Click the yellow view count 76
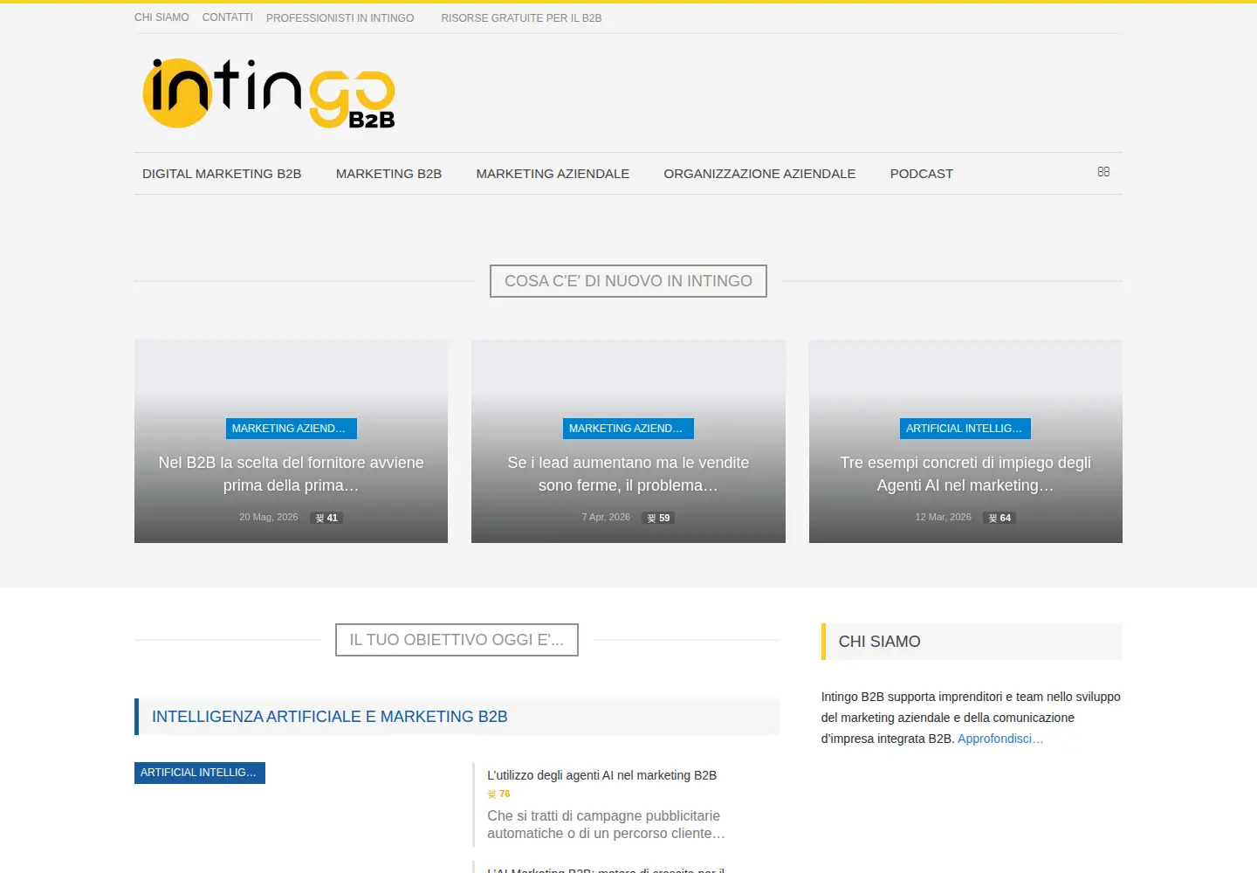1257x873 pixels. coord(498,794)
